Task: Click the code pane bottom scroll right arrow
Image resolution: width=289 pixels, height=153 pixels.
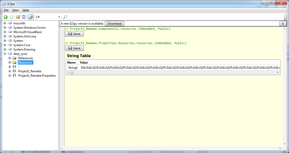Action: point(280,148)
